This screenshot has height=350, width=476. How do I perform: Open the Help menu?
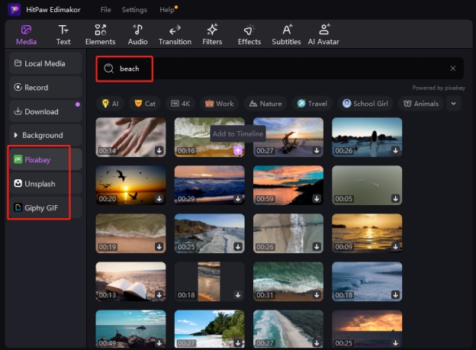coord(167,10)
